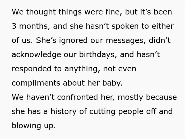Select the word "blowing" in last line
185x139 pixels.
click(x=26, y=126)
